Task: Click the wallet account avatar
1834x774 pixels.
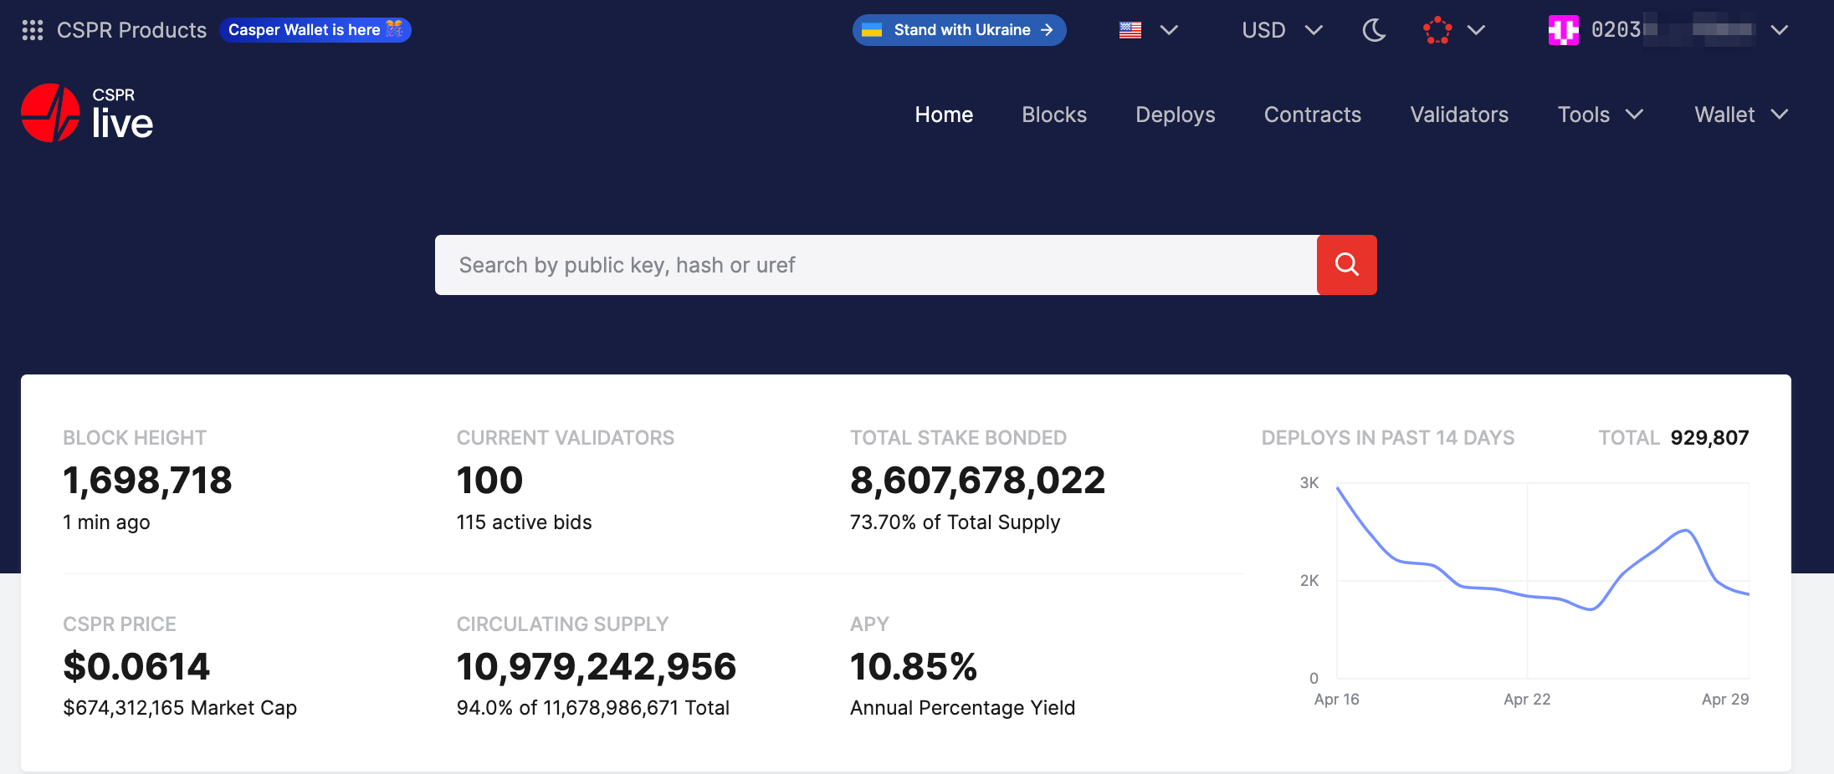Action: click(x=1564, y=29)
